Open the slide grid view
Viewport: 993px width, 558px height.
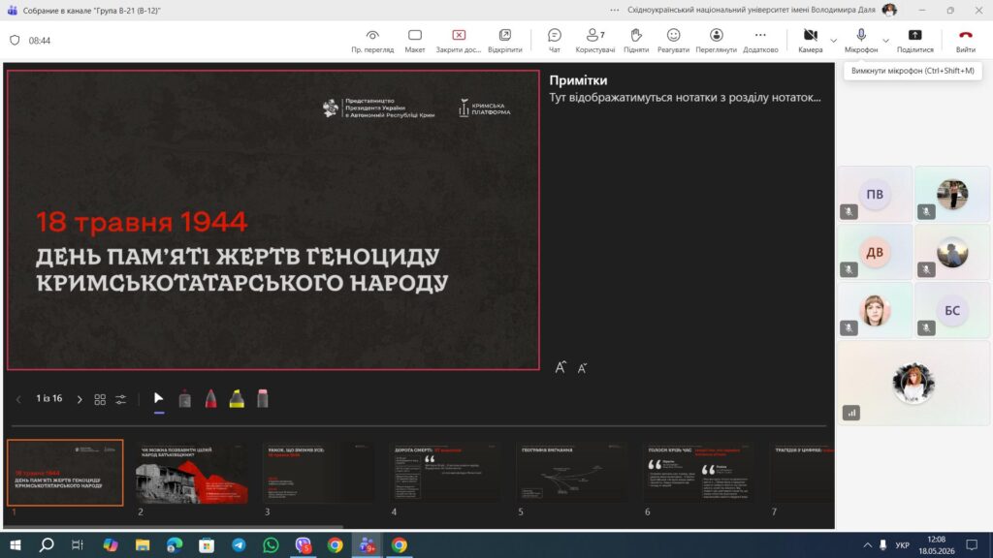click(x=100, y=399)
